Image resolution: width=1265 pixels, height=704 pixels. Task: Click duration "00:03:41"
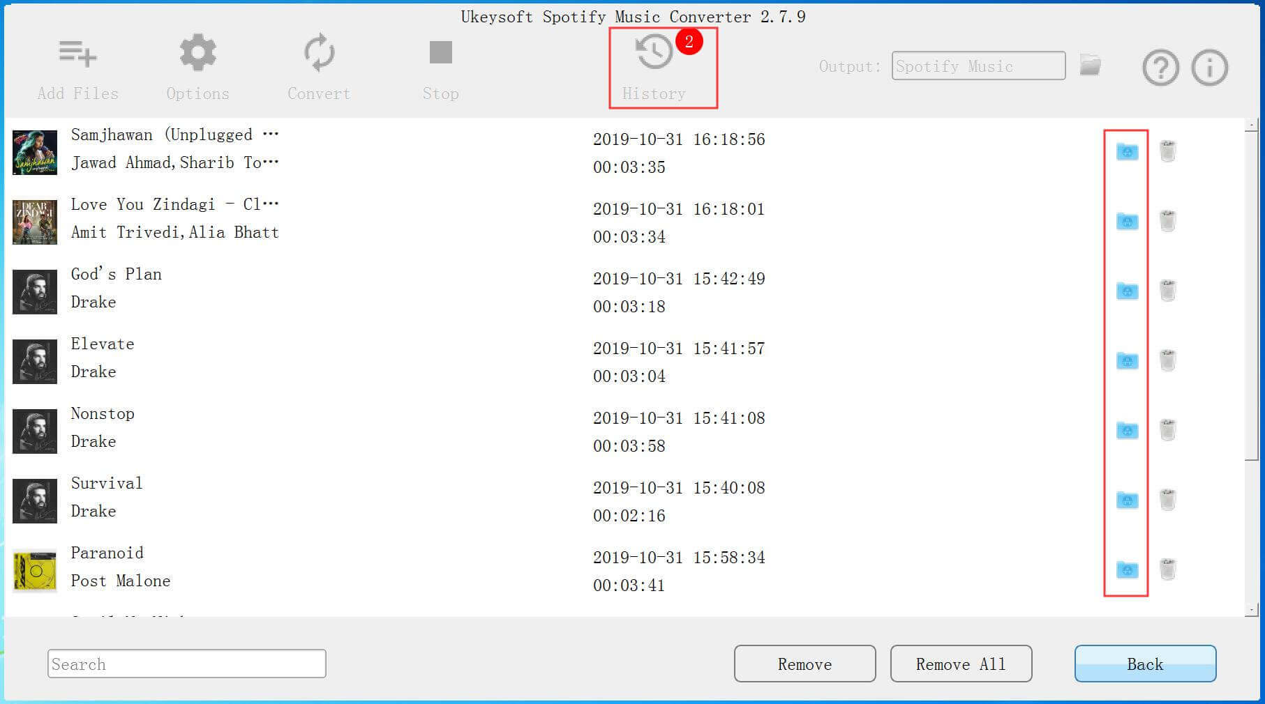629,586
